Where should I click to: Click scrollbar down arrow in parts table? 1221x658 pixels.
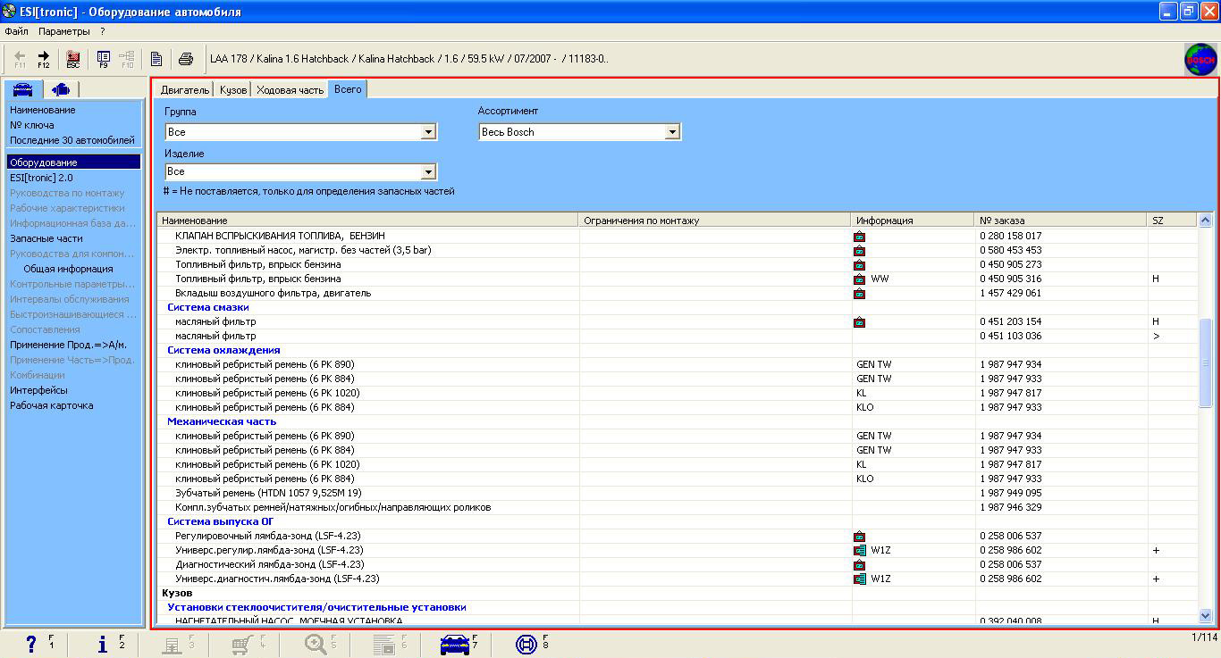pos(1205,615)
